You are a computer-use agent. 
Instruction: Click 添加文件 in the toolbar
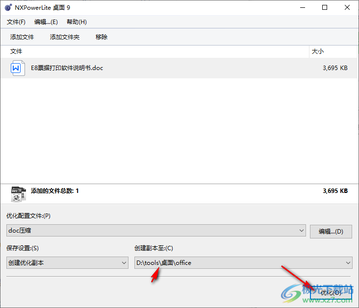(x=22, y=37)
